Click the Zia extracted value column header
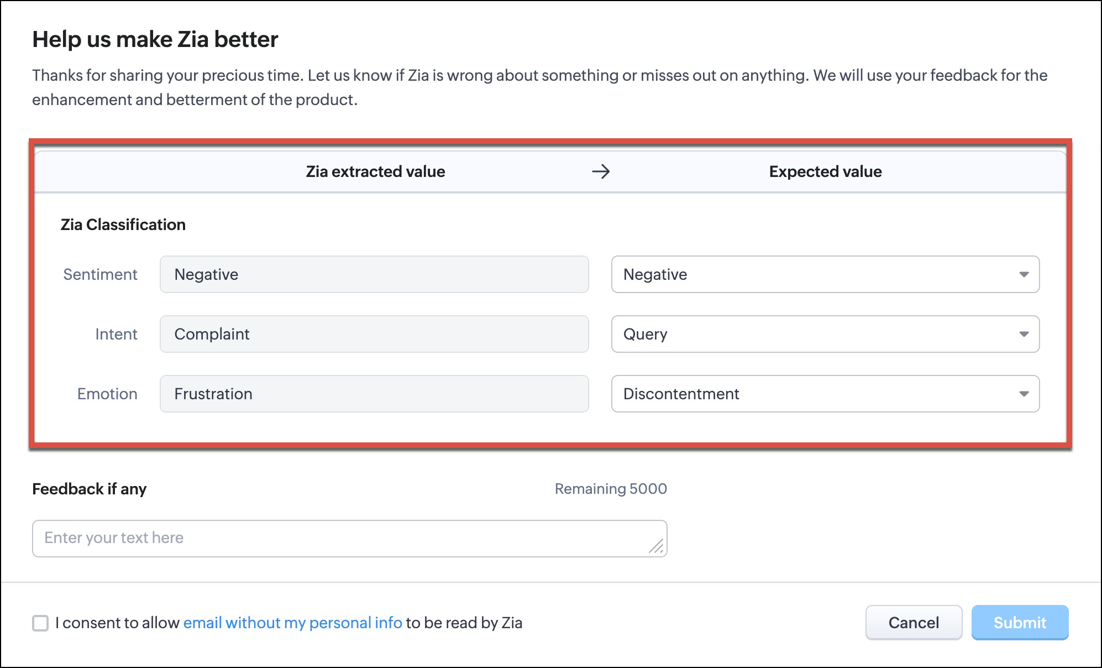The image size is (1102, 668). [x=375, y=171]
